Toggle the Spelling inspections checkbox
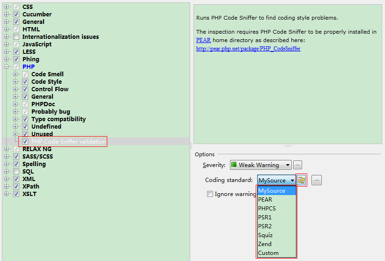 16,164
